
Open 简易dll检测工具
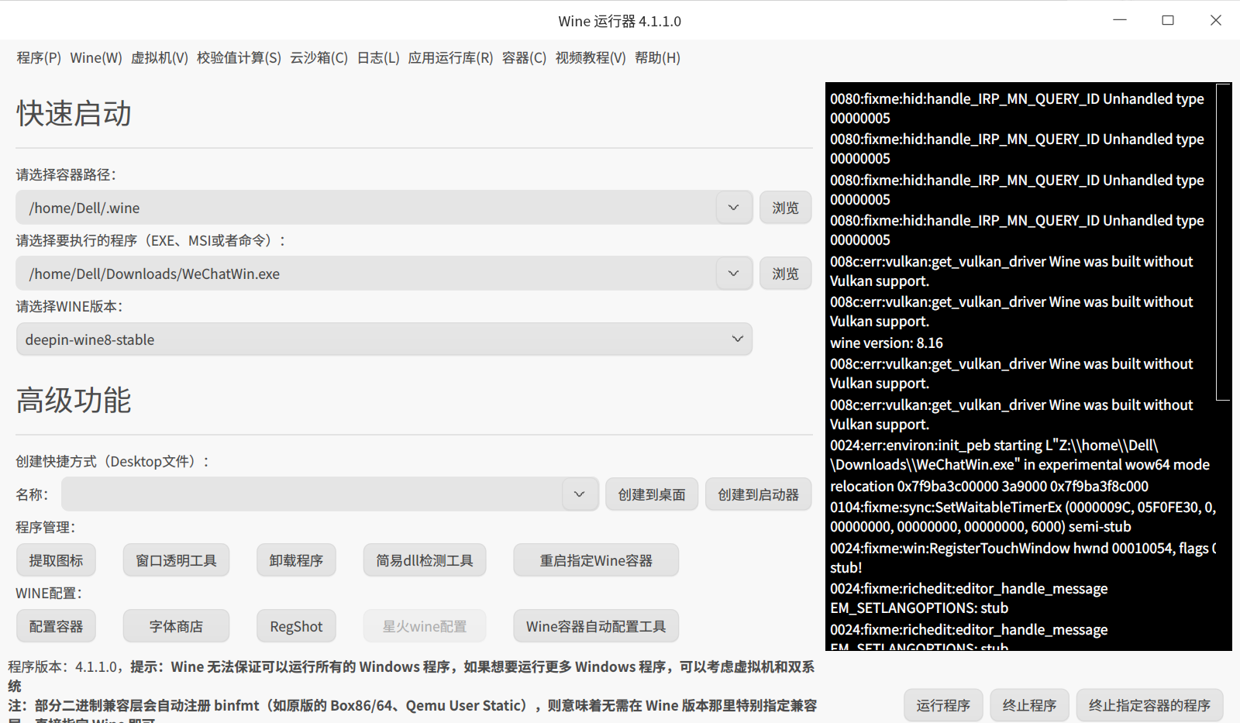425,560
